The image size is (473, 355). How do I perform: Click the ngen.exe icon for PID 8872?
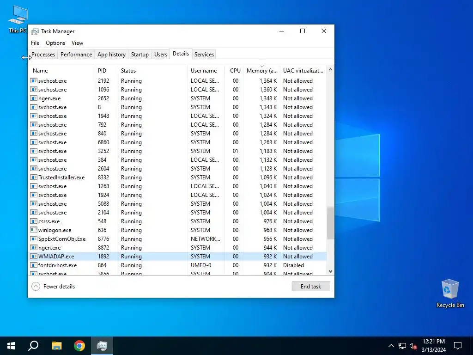click(x=34, y=248)
